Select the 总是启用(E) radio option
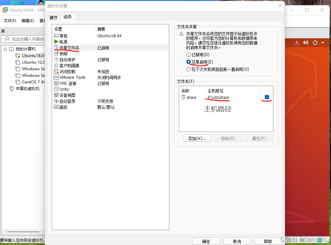Screen dimensions: 331x245 coord(188,62)
